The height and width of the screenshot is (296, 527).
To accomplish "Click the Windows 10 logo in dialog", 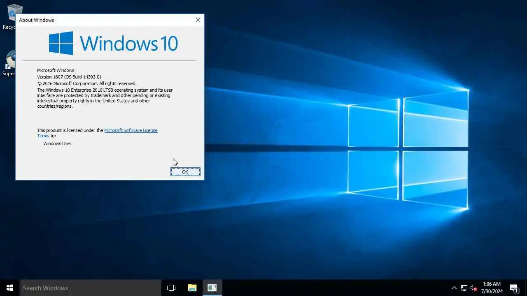I will [113, 43].
